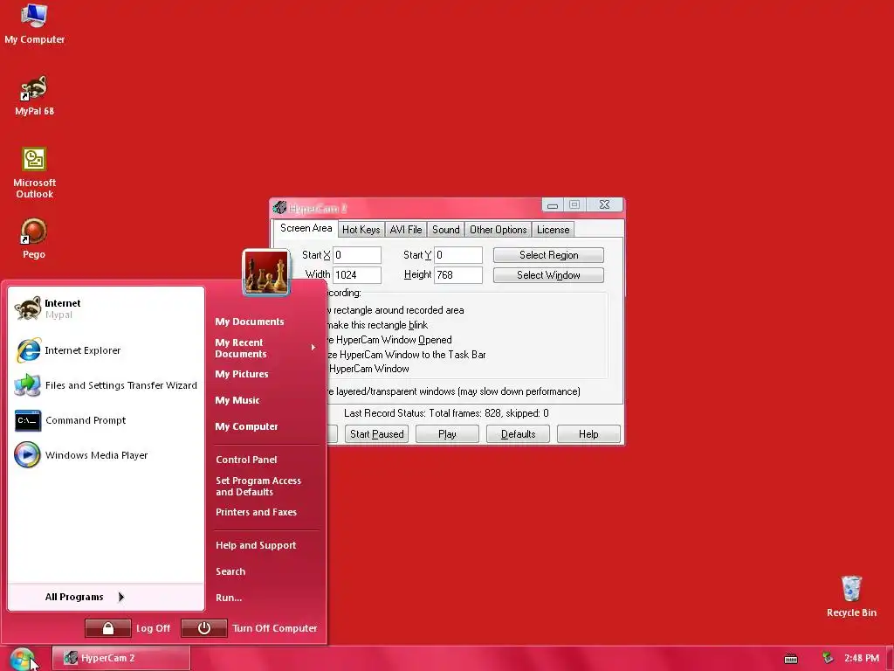This screenshot has height=671, width=894.
Task: Switch to the Sound tab
Action: tap(446, 230)
